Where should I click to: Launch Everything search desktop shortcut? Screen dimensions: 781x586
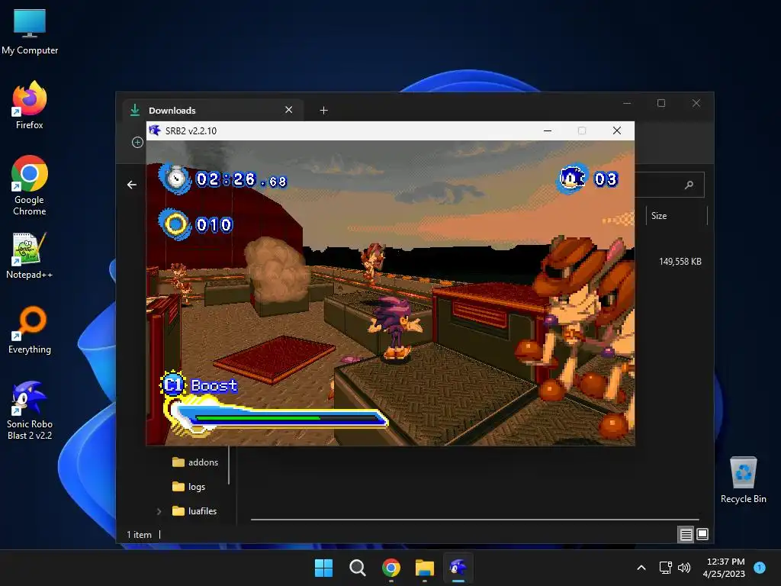(30, 330)
